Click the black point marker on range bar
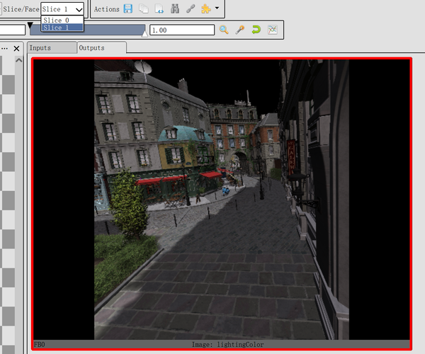 [x=30, y=25]
